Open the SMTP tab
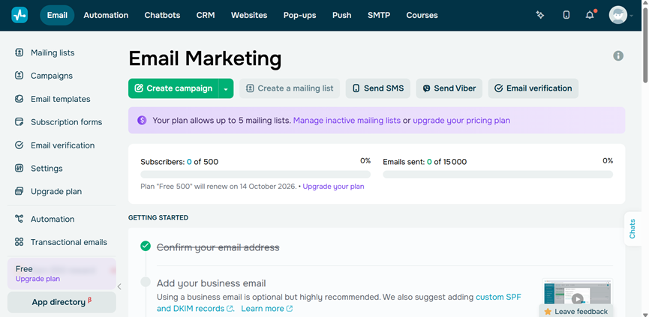The width and height of the screenshot is (649, 317). (x=379, y=15)
